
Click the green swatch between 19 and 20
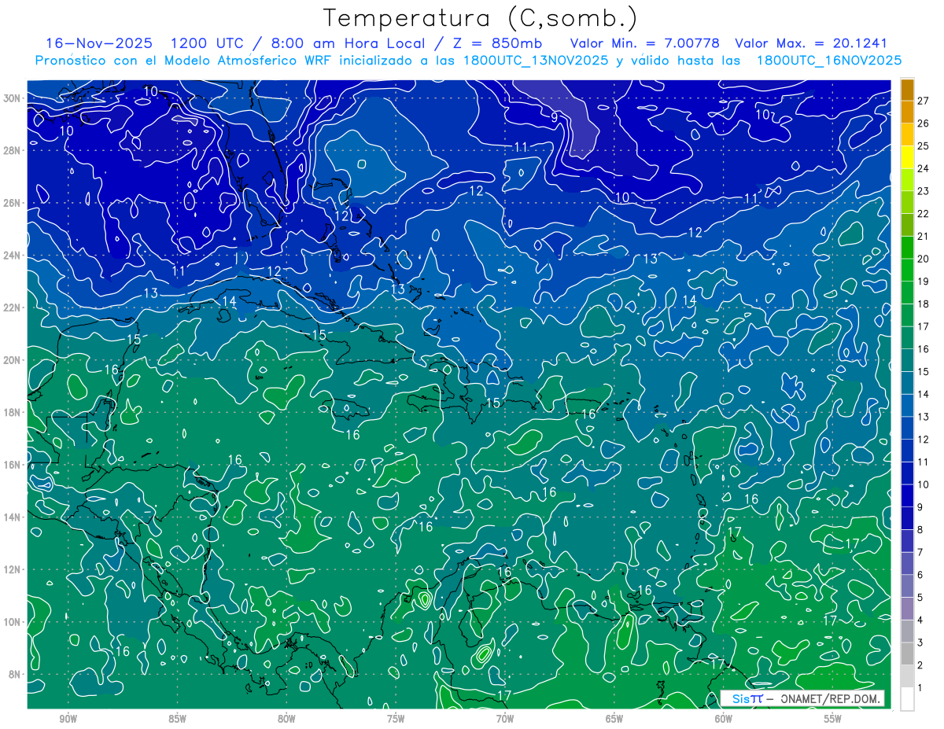click(907, 270)
